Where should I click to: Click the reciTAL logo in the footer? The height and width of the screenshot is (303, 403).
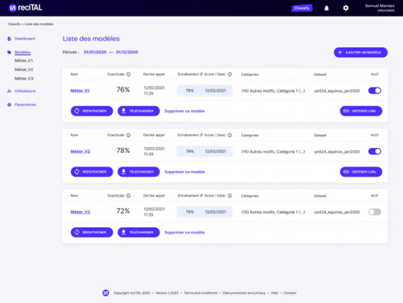[106, 293]
